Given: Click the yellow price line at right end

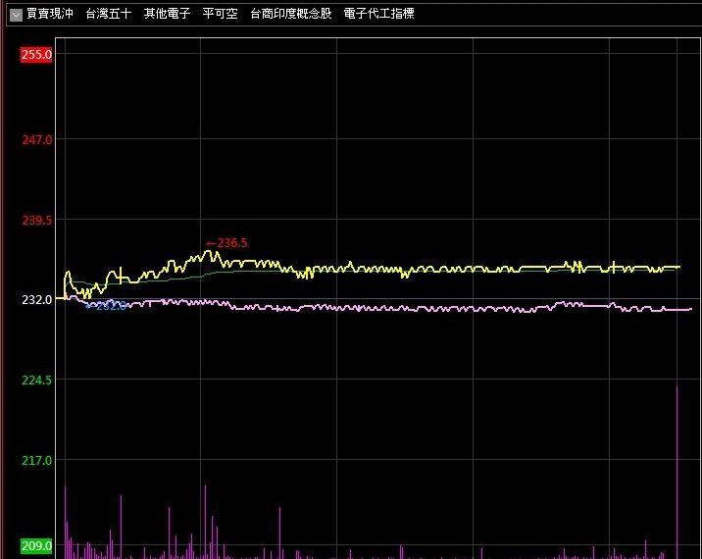Looking at the screenshot, I should pyautogui.click(x=677, y=267).
